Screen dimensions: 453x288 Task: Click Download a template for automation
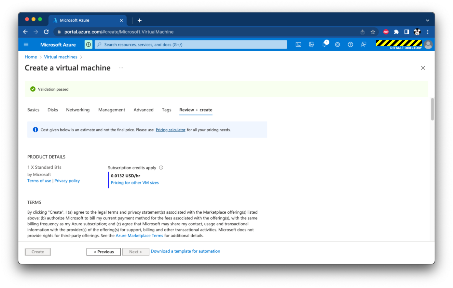[x=185, y=251]
